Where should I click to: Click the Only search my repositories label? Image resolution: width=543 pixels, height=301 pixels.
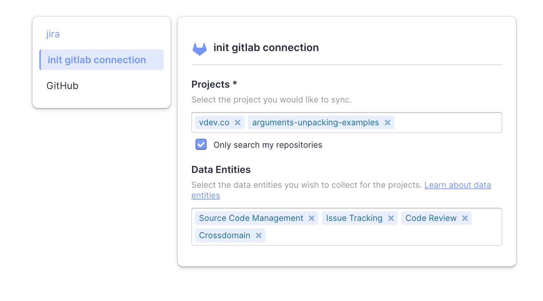[x=268, y=145]
